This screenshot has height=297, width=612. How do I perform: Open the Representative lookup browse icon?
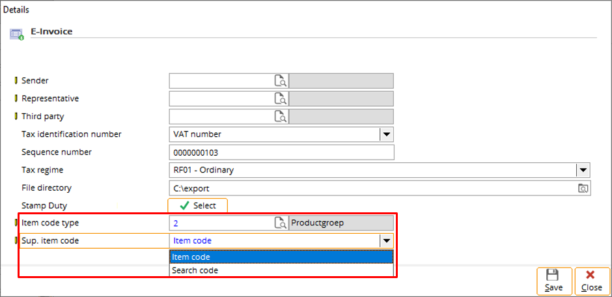tap(280, 99)
